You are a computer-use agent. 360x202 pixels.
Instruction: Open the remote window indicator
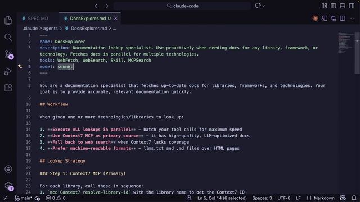(x=6, y=198)
